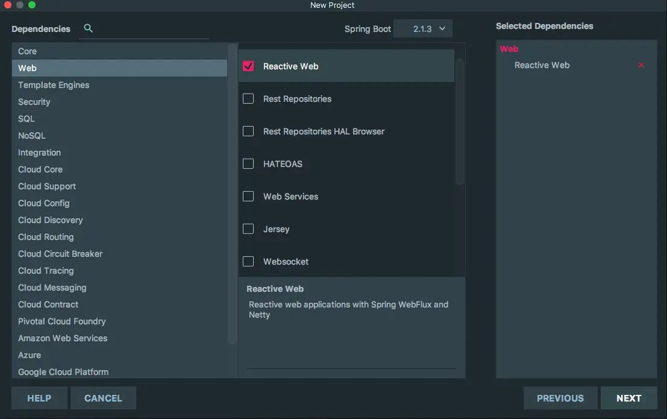Screen dimensions: 667x419
Task: Select Reactive Web in Selected Dependencies
Action: pos(542,65)
